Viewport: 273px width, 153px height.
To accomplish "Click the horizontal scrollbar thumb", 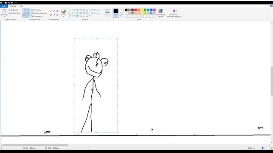I will pos(35,145).
